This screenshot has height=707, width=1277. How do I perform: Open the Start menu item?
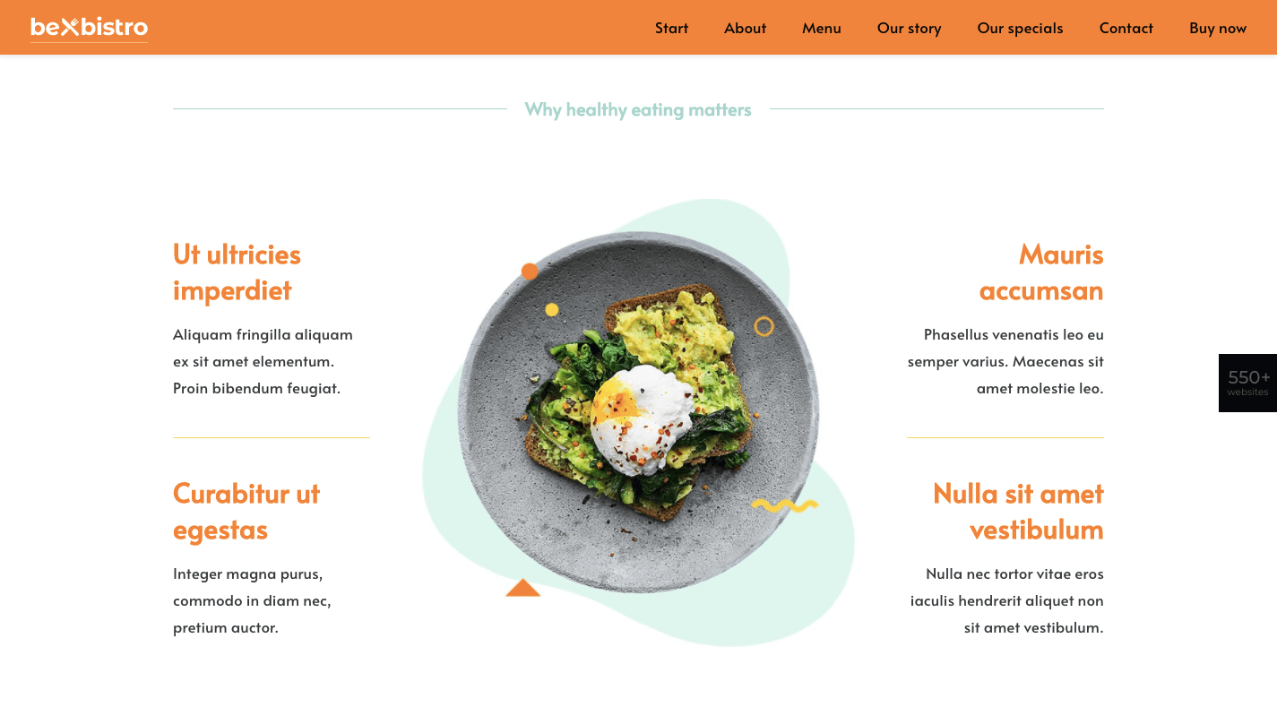pyautogui.click(x=671, y=28)
